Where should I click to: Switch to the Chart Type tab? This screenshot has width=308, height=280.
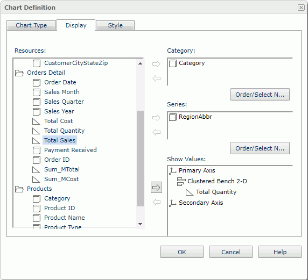coord(31,25)
